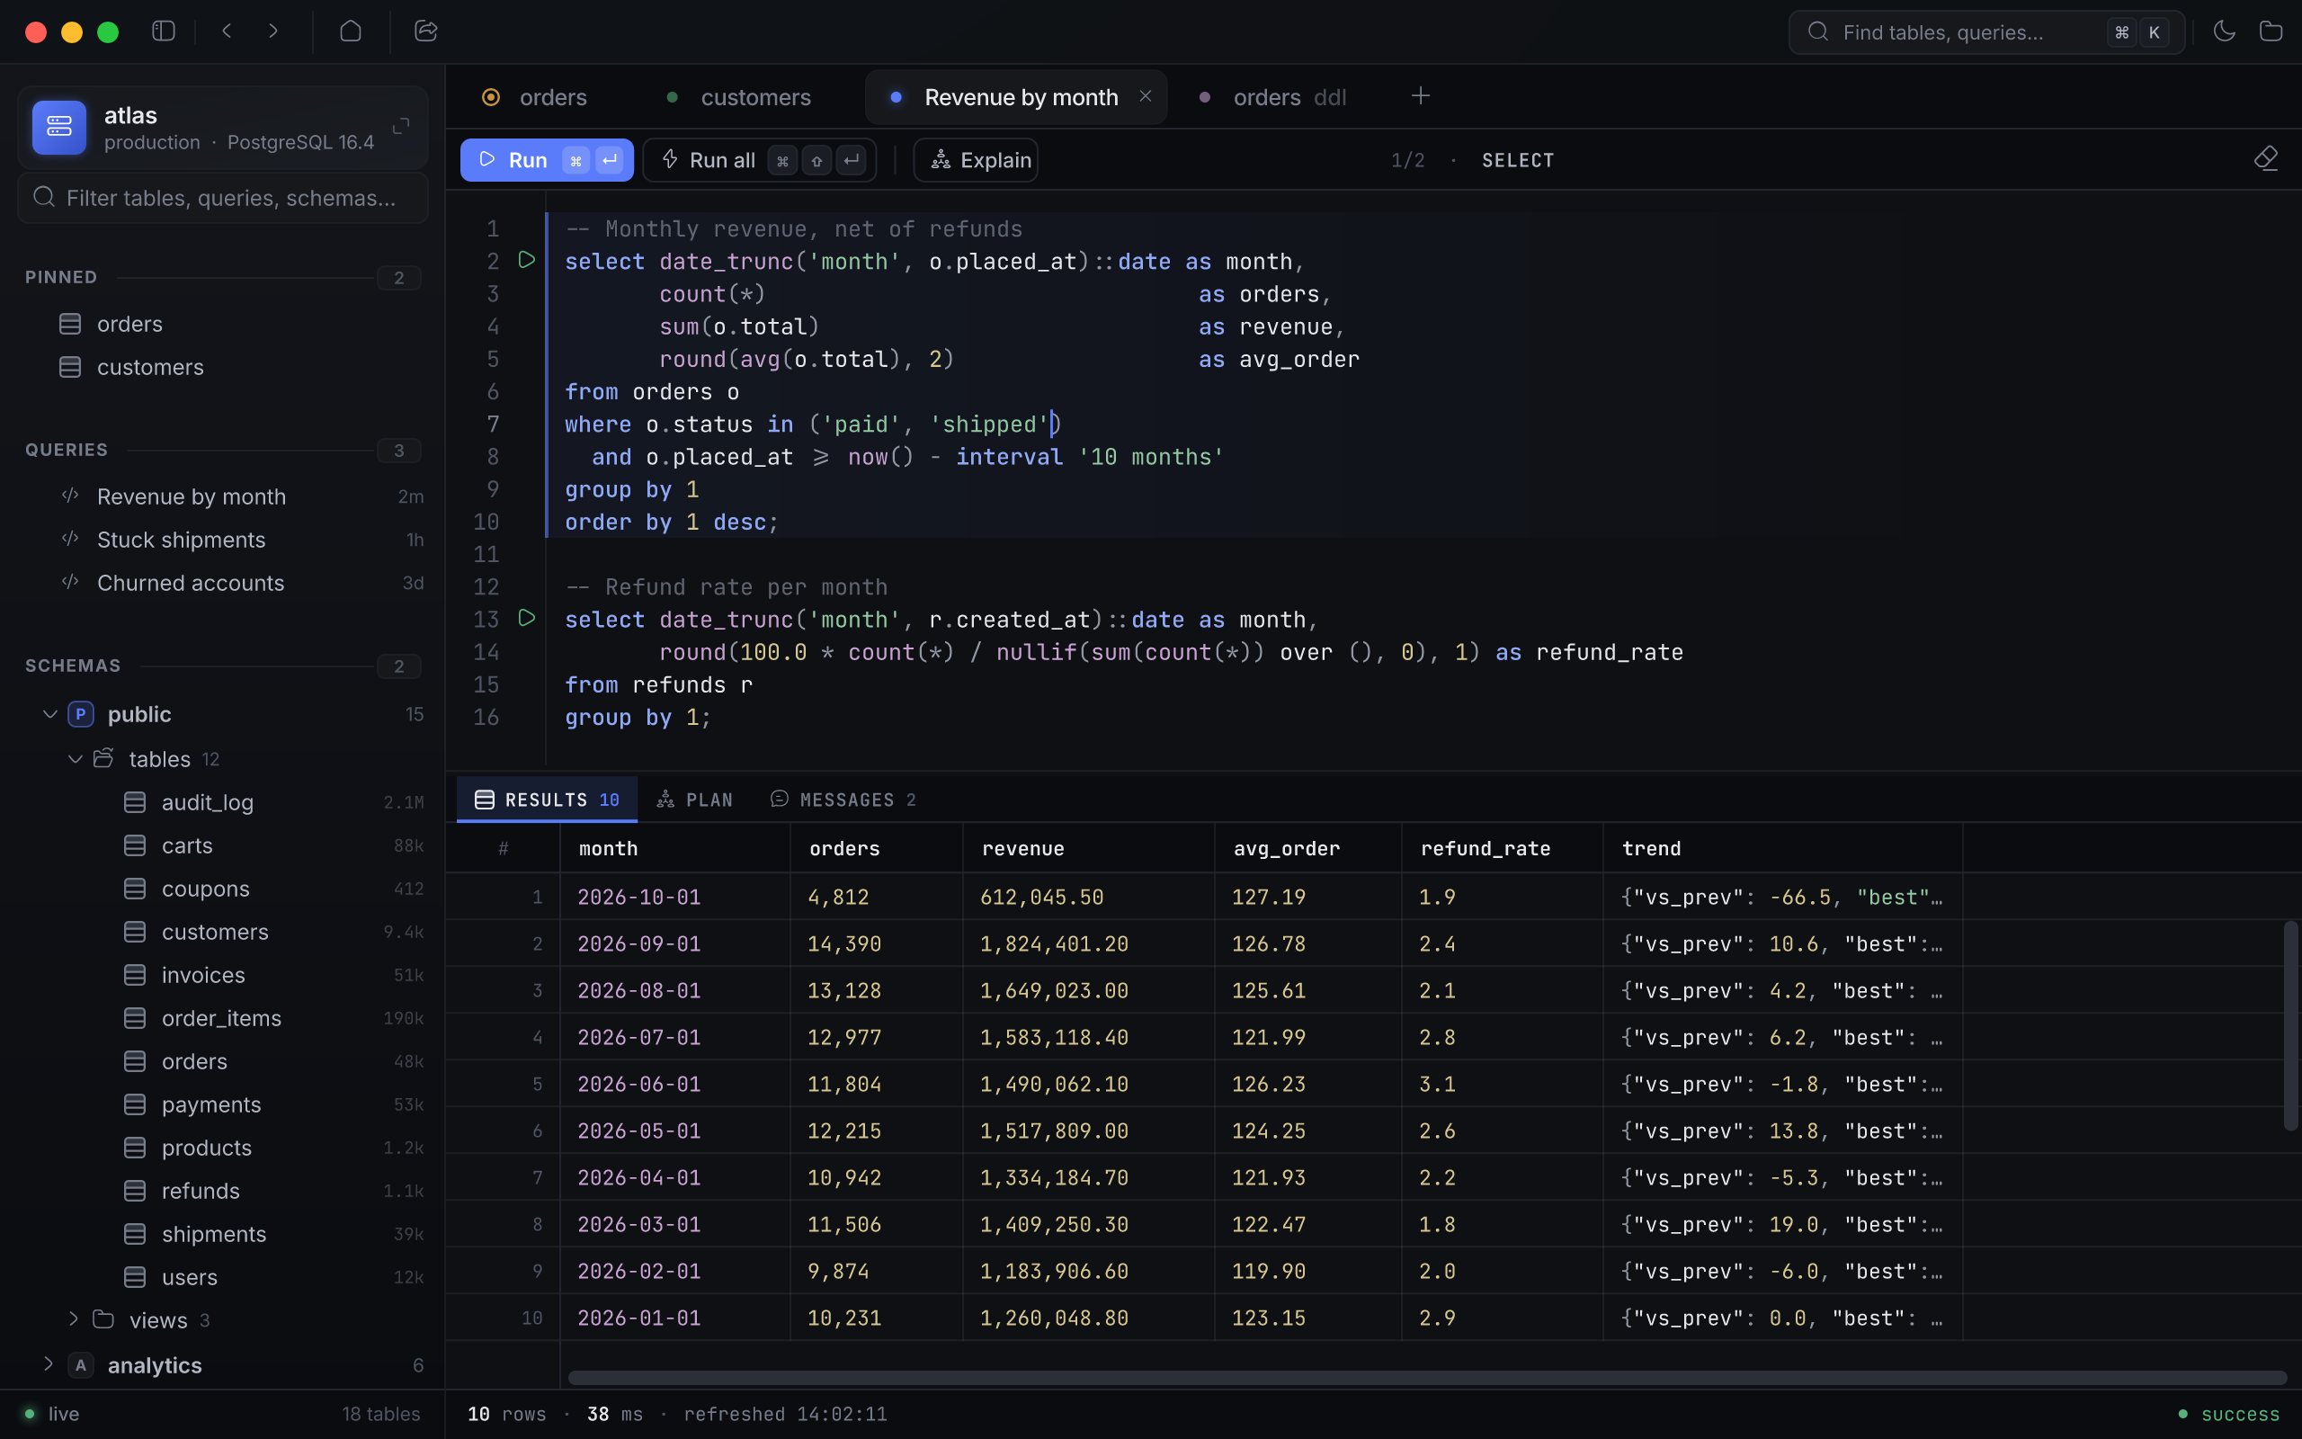
Task: Open pinned orders table
Action: [x=223, y=324]
